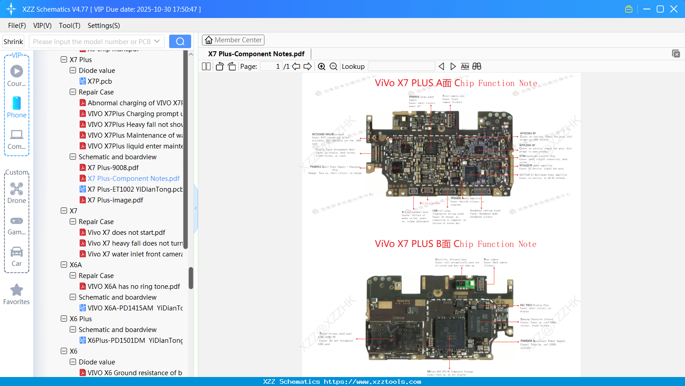Collapse the X7 Plus tree node
This screenshot has width=685, height=386.
click(x=63, y=59)
